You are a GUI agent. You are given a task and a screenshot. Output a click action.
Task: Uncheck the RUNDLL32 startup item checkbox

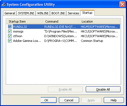(x=10, y=27)
